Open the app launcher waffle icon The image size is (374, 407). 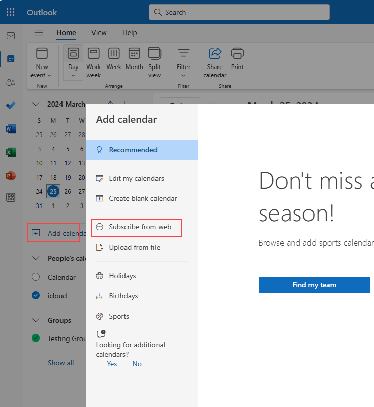coord(10,12)
